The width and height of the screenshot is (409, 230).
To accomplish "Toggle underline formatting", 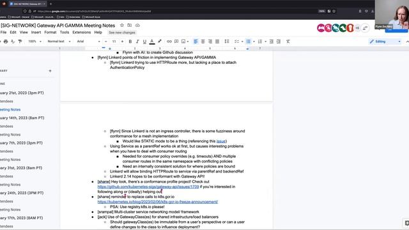I will click(x=144, y=42).
